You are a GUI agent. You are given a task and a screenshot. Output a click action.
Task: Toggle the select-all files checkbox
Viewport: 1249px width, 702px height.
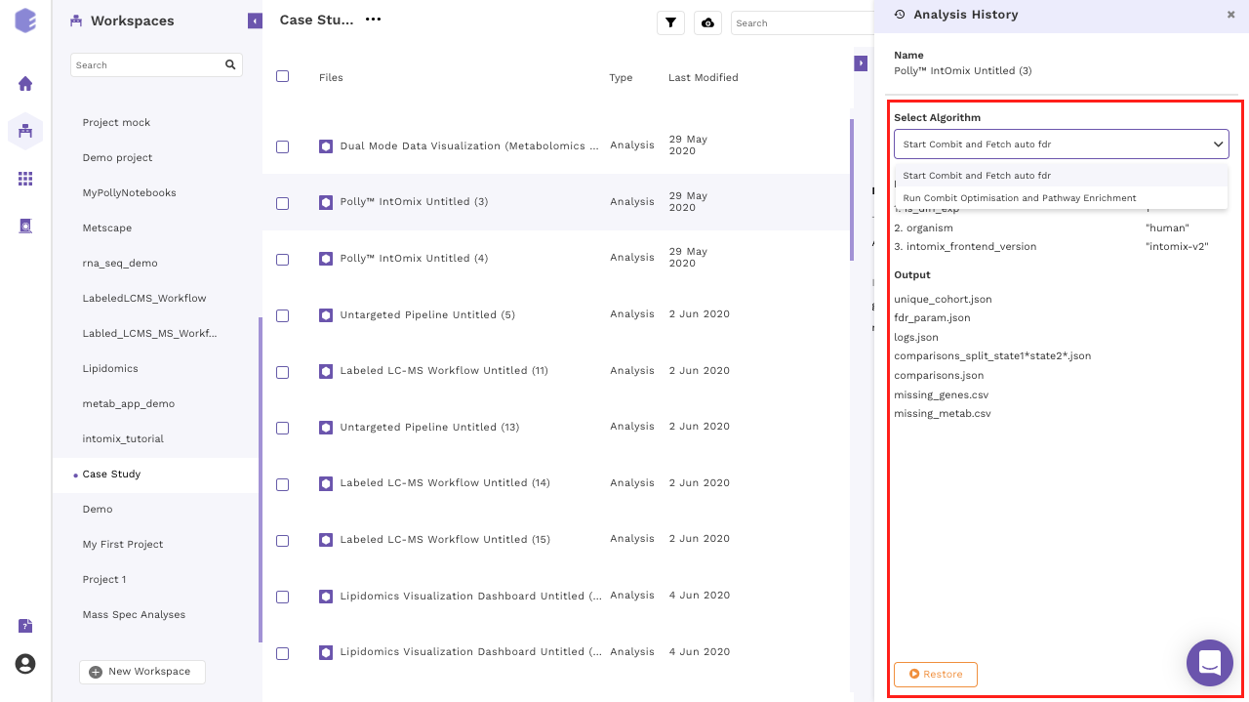click(x=282, y=76)
